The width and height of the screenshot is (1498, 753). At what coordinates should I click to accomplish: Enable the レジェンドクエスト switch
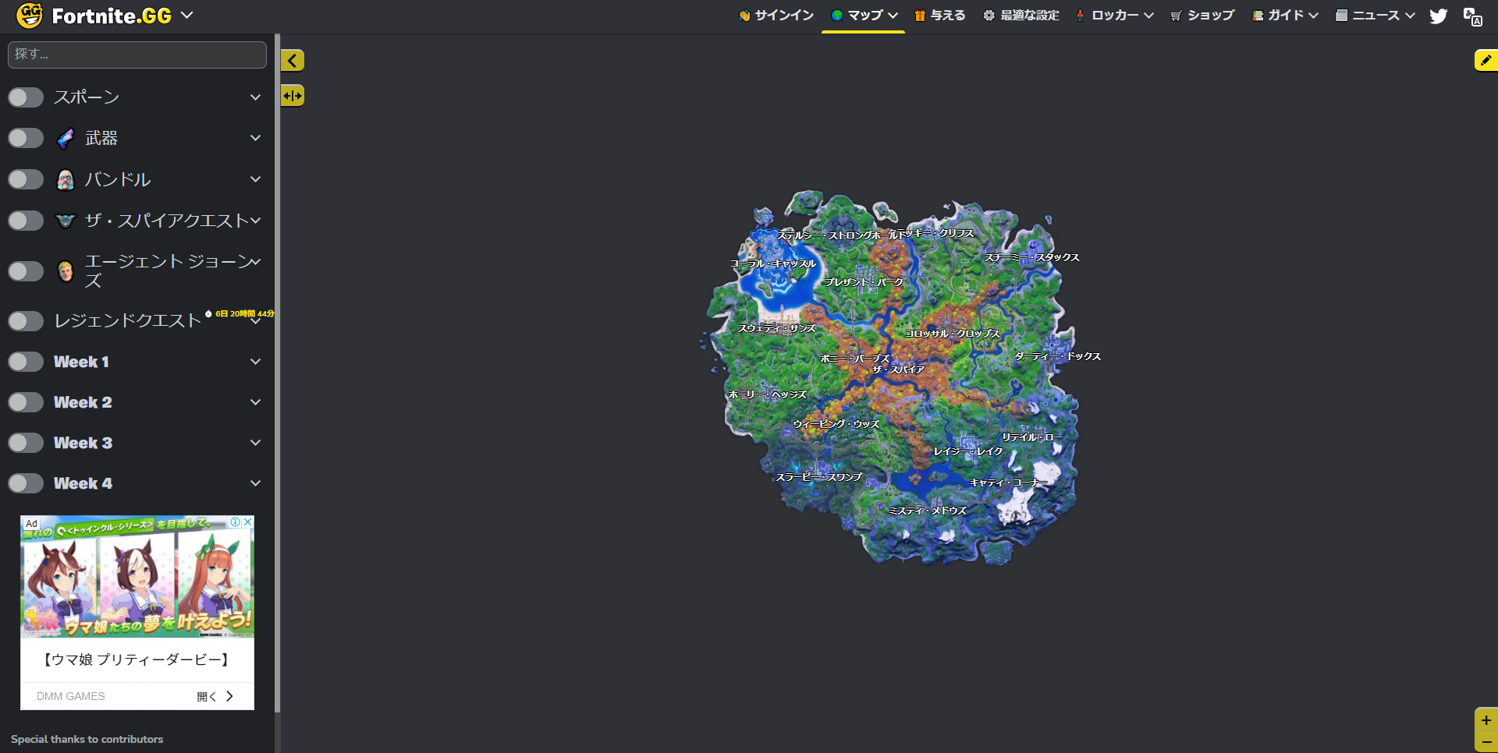[x=26, y=321]
